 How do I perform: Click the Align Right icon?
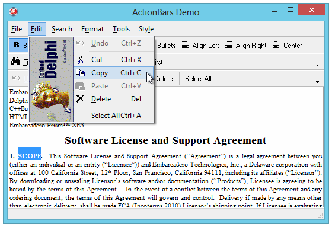click(228, 45)
